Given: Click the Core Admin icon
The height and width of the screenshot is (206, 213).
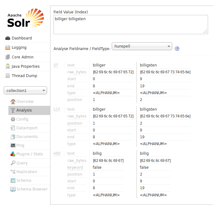Looking at the screenshot, I should click(x=8, y=57).
